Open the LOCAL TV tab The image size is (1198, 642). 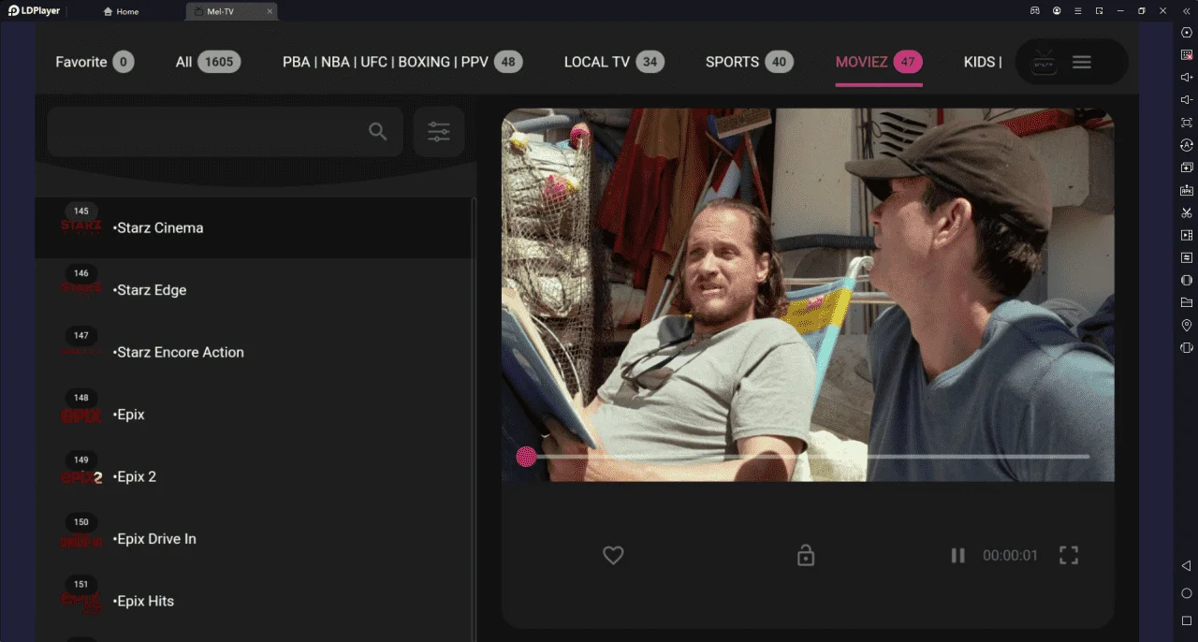614,62
